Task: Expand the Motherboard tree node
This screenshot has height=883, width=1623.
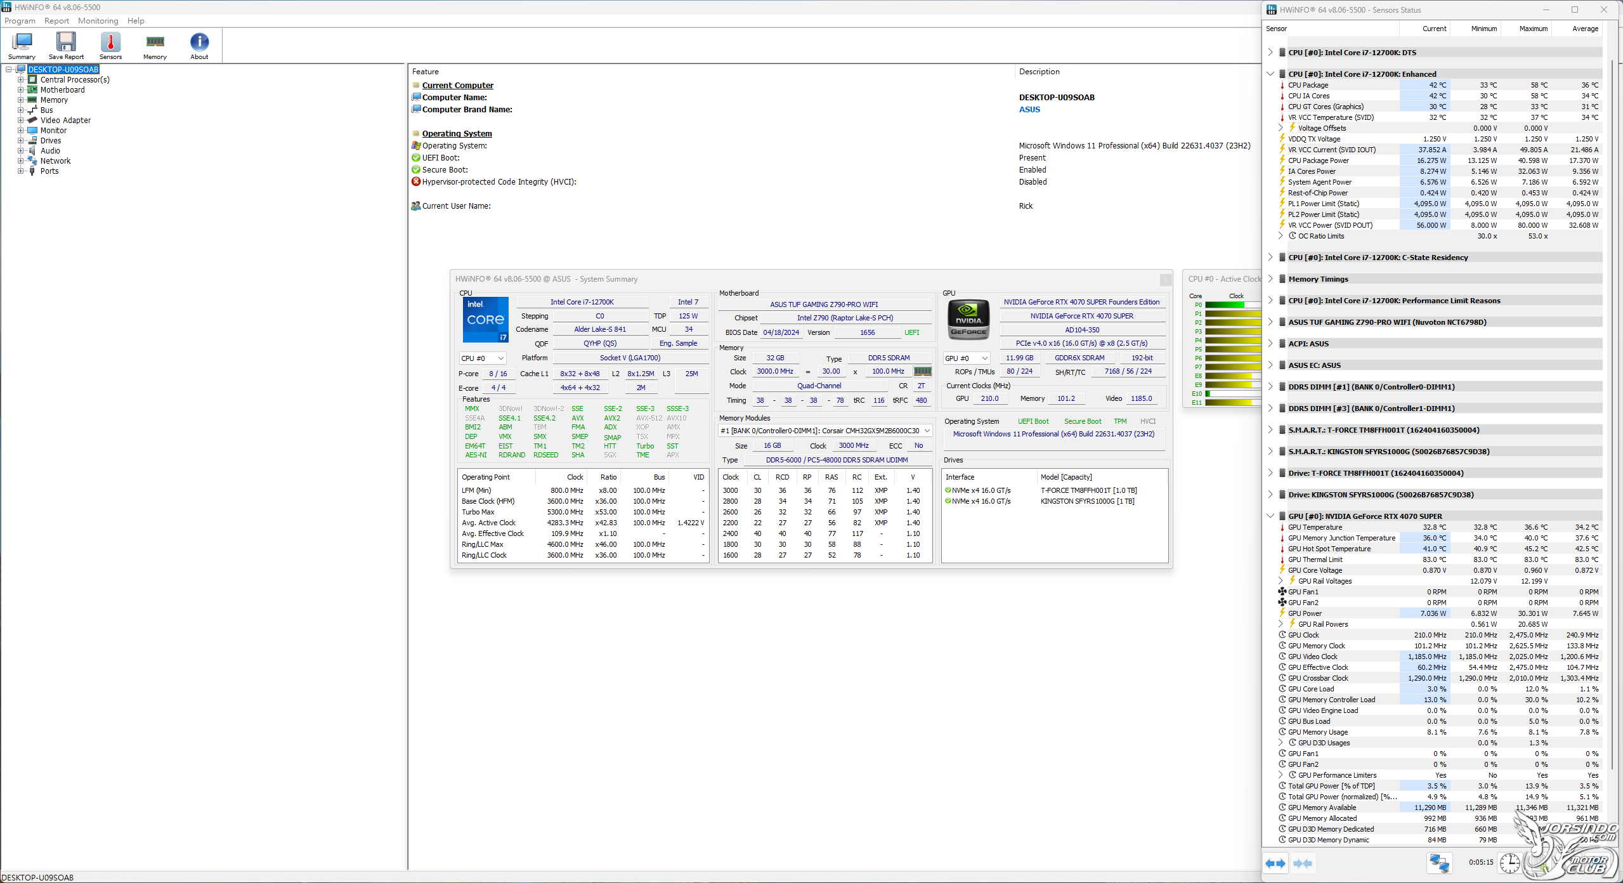Action: point(20,90)
